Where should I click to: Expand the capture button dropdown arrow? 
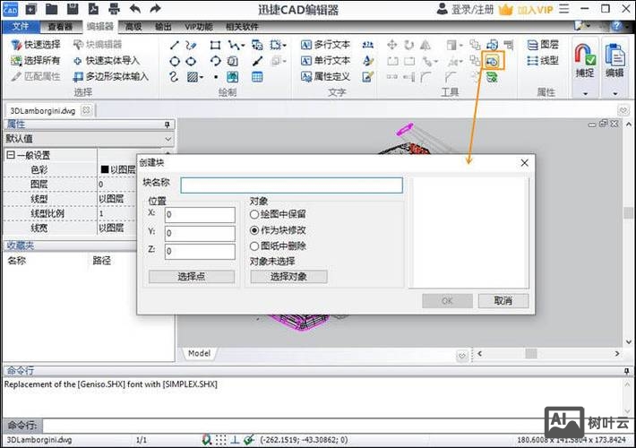click(x=585, y=94)
